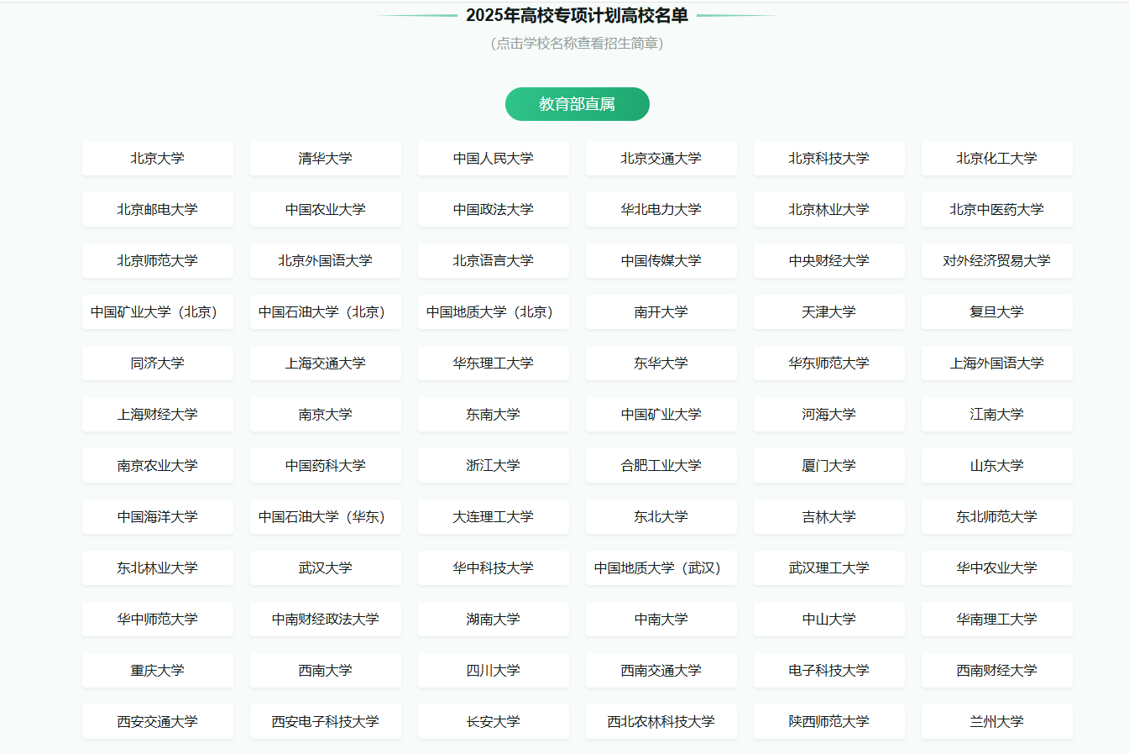The image size is (1129, 753).
Task: Click the 教育部直属 green button
Action: pyautogui.click(x=577, y=104)
